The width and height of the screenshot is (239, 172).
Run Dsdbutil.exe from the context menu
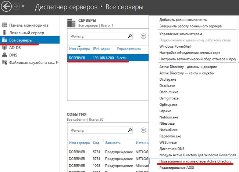point(169,92)
